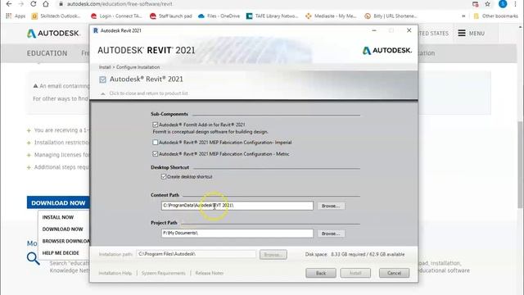Viewport: 524px width, 295px height.
Task: Open Files - OneDrive bookmark
Action: (219, 16)
